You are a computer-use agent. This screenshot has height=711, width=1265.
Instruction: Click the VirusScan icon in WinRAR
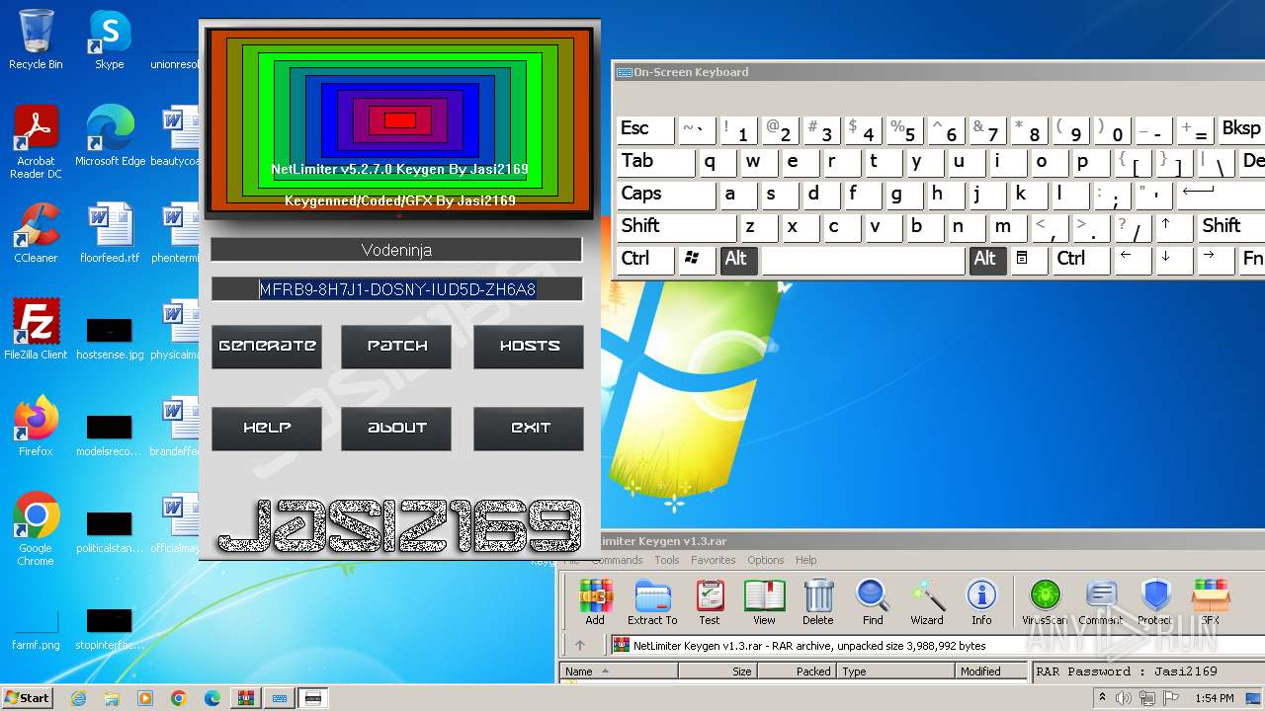[x=1045, y=601]
